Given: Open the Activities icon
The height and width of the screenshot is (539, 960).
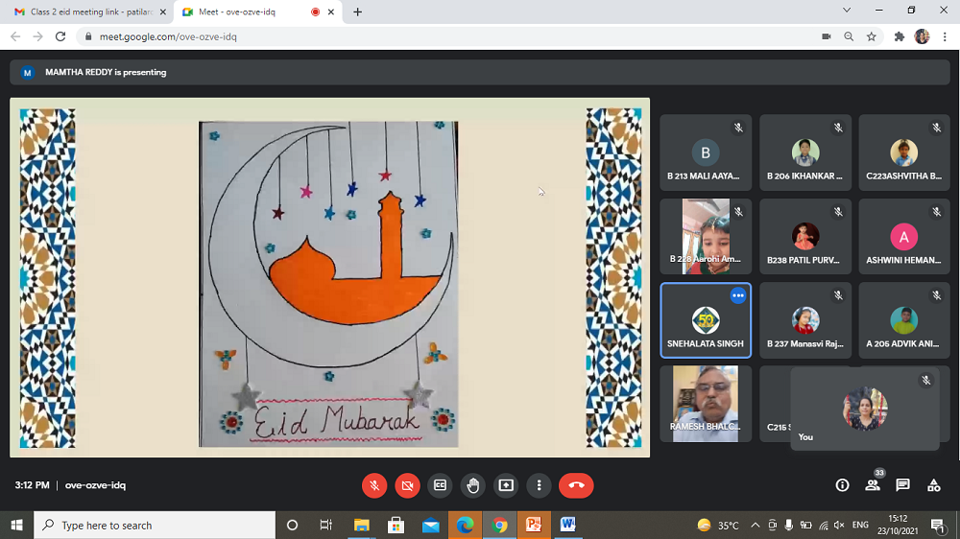Looking at the screenshot, I should pyautogui.click(x=933, y=485).
